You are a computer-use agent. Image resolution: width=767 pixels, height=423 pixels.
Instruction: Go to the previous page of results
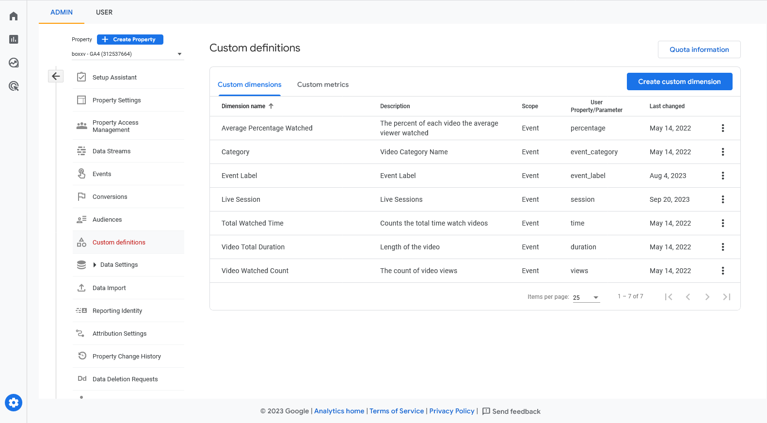(x=688, y=297)
